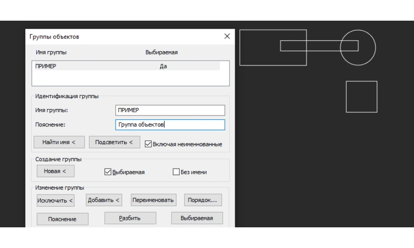Open the Порядок... dialog
This screenshot has width=414, height=248.
203,200
